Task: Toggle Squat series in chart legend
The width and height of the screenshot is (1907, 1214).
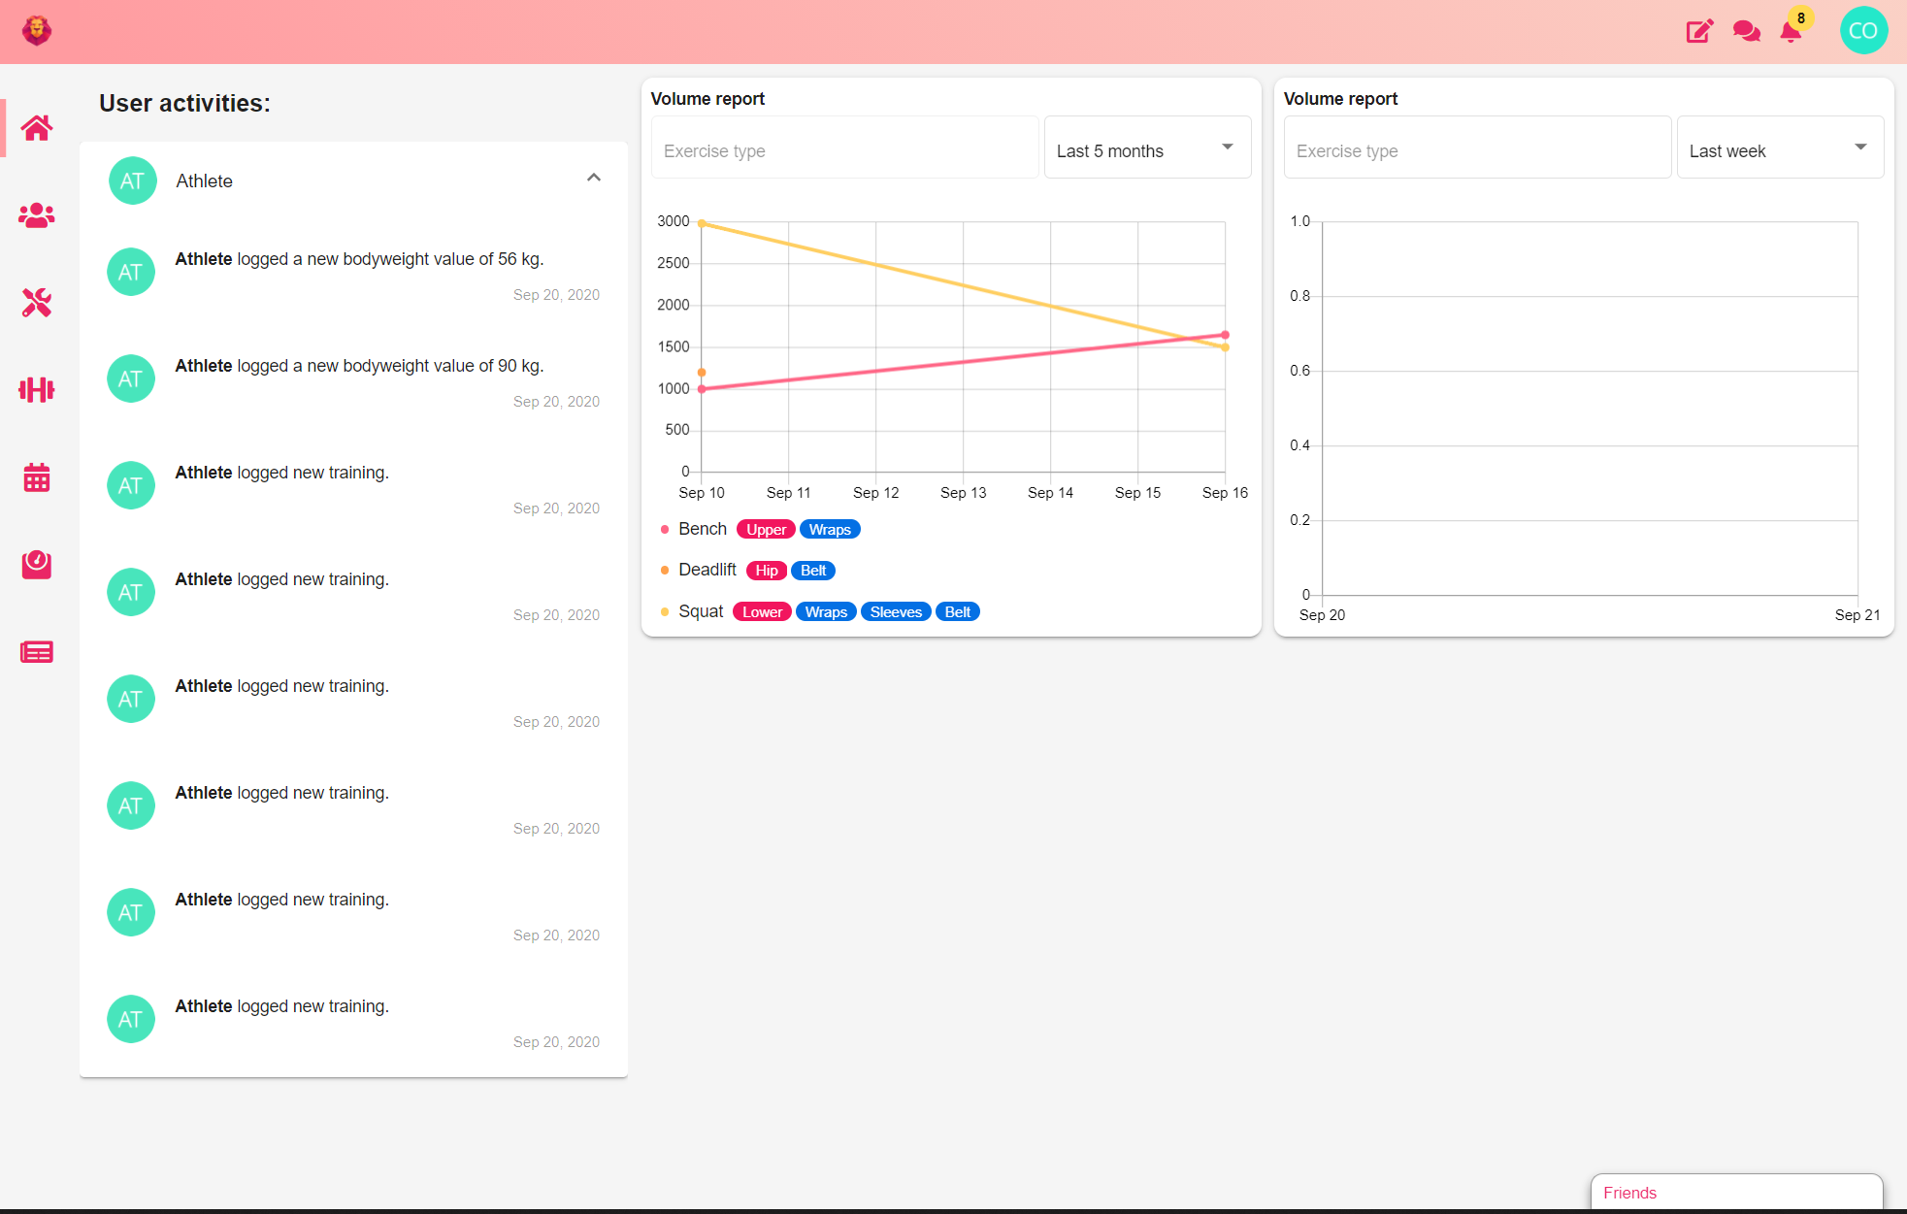Action: tap(700, 611)
